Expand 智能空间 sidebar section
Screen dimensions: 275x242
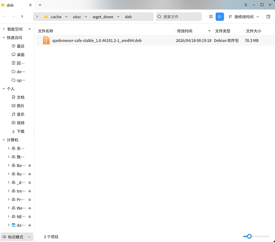(4, 29)
